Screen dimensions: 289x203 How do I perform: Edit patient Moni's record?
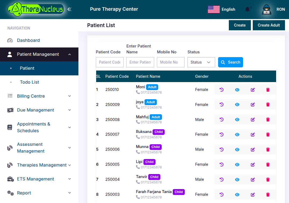253,90
